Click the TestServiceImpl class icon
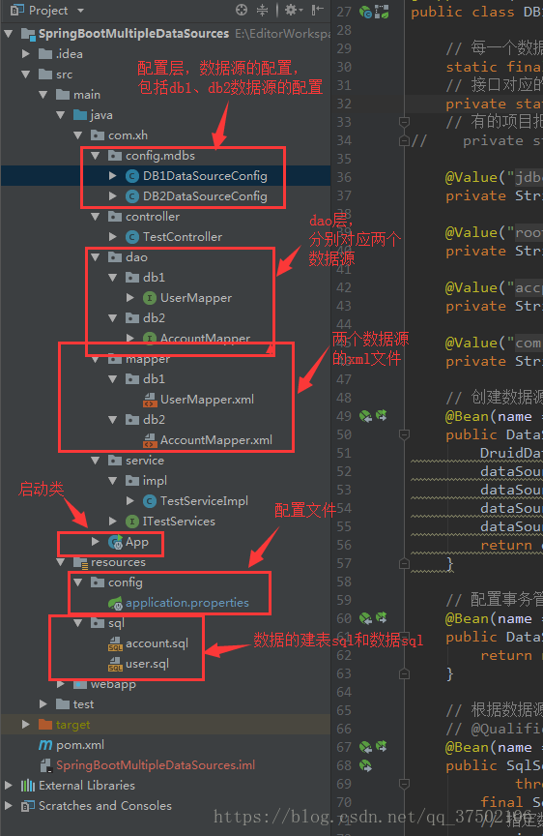Image resolution: width=543 pixels, height=836 pixels. (x=150, y=501)
